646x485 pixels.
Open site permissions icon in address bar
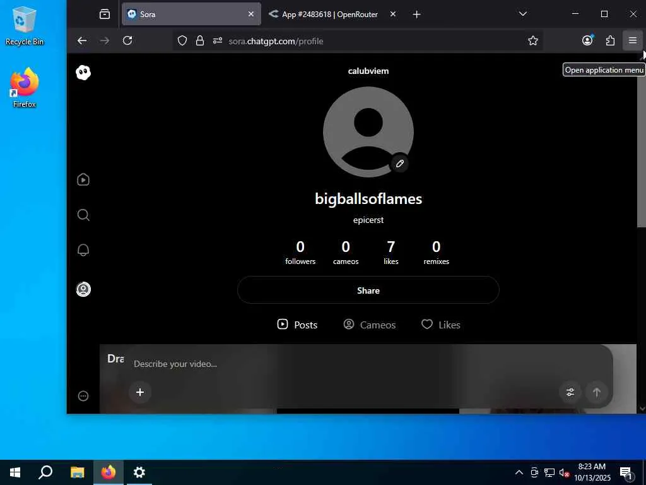218,40
